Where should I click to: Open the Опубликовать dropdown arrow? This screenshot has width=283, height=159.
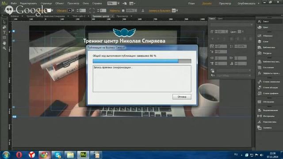pos(259,4)
